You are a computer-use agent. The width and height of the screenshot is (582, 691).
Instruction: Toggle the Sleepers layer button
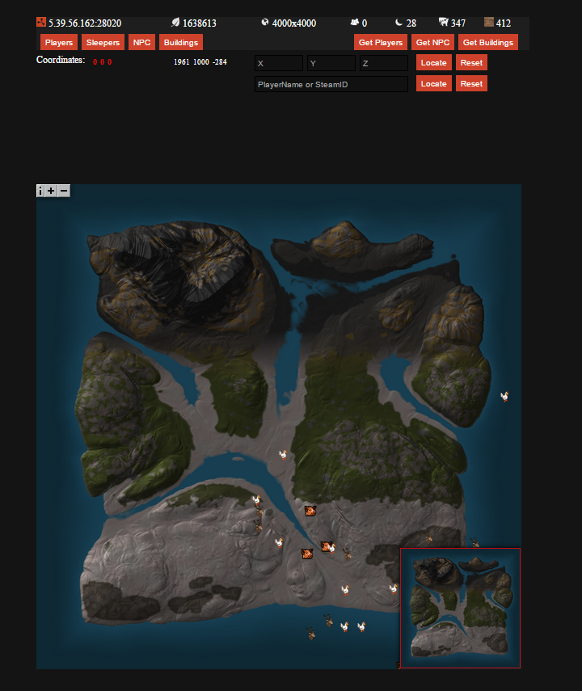[103, 42]
